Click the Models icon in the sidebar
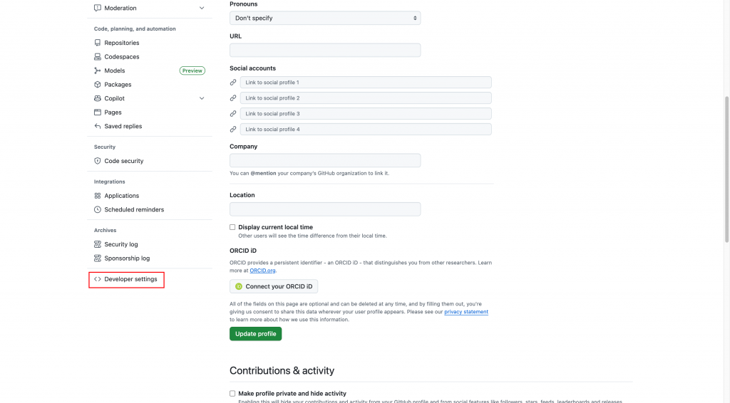The image size is (730, 403). tap(98, 70)
